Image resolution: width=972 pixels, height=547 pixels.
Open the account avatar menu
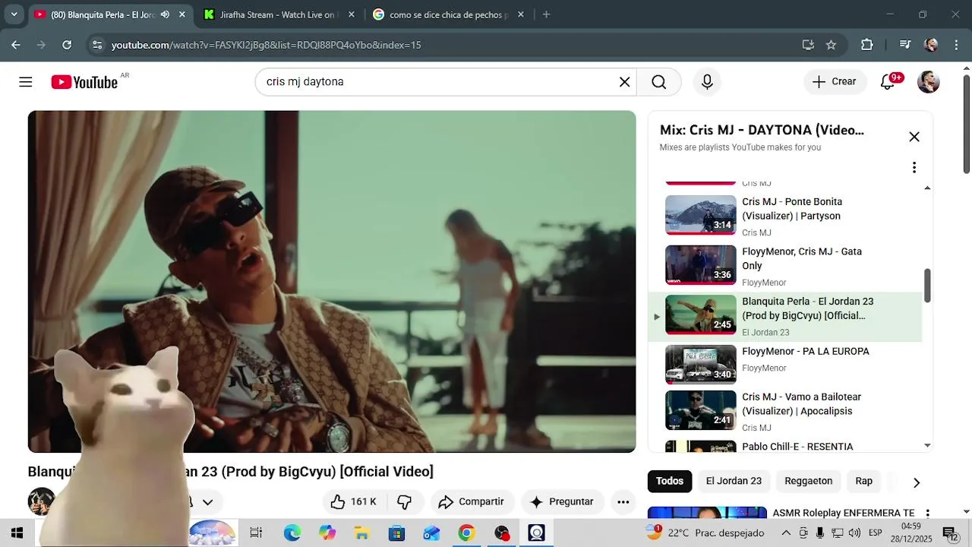pos(928,82)
